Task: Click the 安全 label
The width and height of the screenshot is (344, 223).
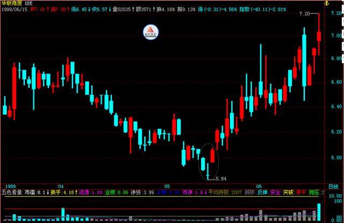Action: click(x=275, y=192)
